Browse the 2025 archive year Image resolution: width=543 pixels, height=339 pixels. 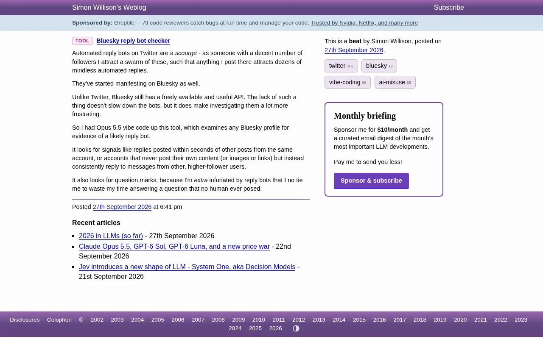point(255,328)
